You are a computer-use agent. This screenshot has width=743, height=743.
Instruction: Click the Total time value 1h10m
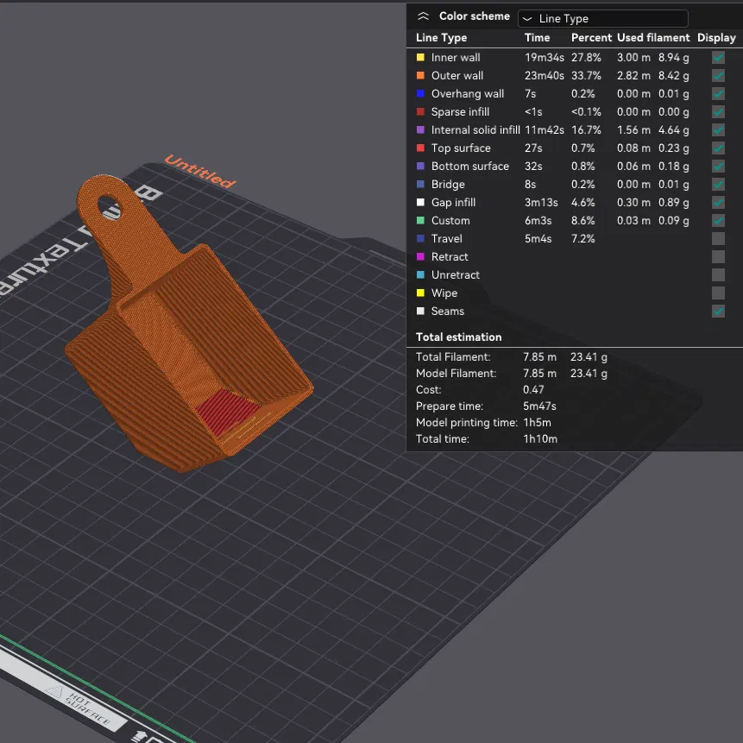pyautogui.click(x=540, y=438)
